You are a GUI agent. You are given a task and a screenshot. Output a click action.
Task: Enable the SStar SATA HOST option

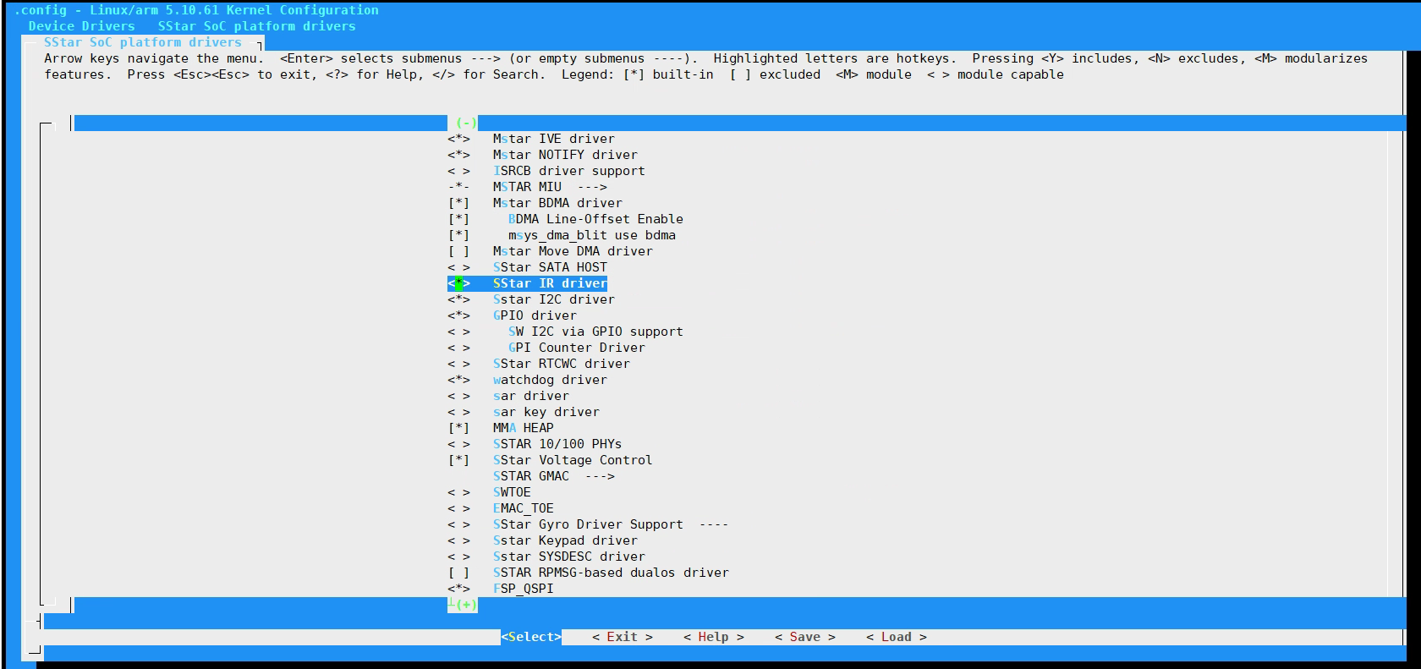[458, 267]
